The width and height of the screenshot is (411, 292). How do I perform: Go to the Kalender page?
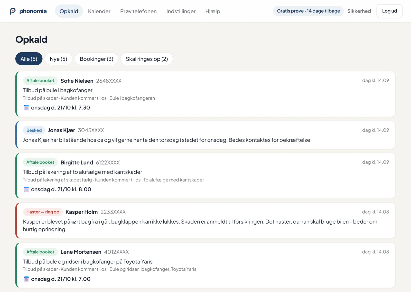pos(99,11)
